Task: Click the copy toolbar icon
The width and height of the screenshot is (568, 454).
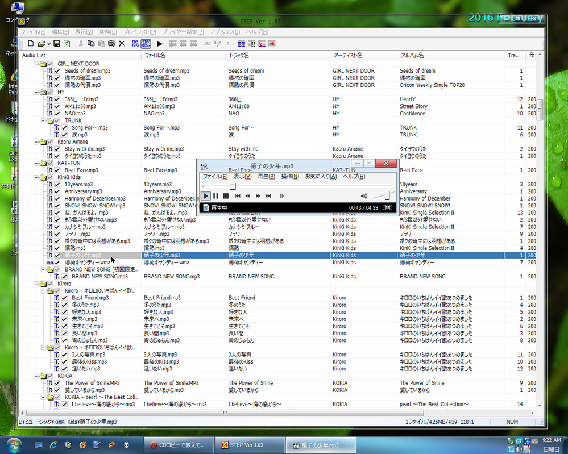Action: point(91,44)
